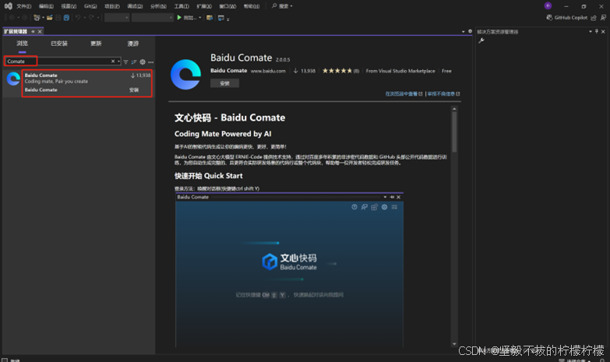Click the navigate backward toolbar icon
Viewport: 610px width, 362px height.
tap(12, 17)
